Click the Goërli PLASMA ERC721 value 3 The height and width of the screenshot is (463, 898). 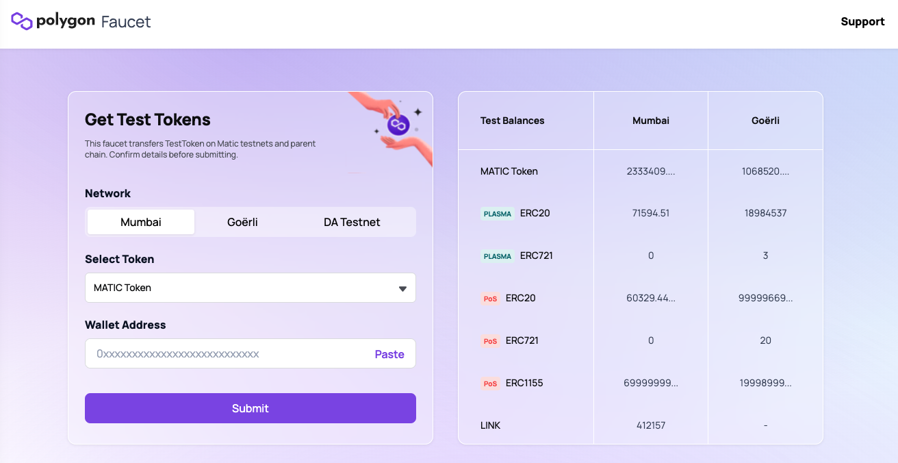[765, 255]
